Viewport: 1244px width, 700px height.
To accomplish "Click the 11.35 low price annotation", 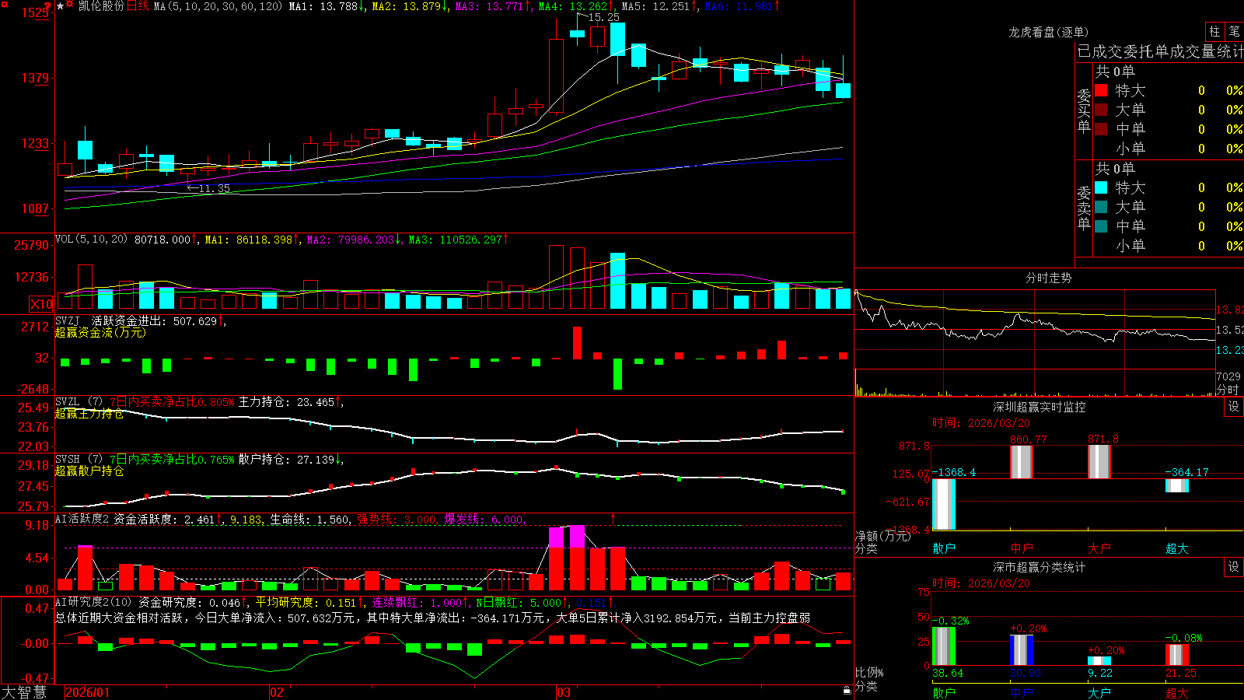I will [215, 188].
